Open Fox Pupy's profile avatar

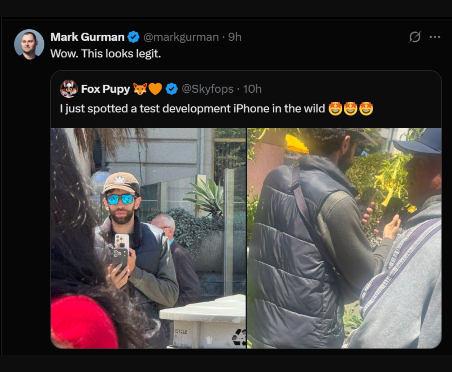pyautogui.click(x=69, y=89)
